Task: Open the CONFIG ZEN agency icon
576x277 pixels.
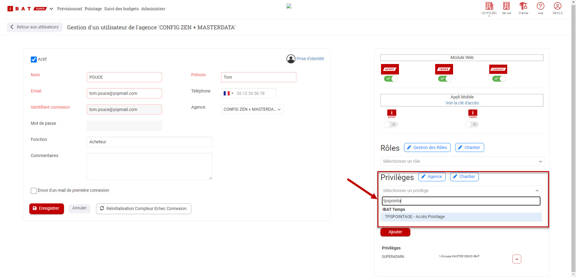Action: coord(489,6)
